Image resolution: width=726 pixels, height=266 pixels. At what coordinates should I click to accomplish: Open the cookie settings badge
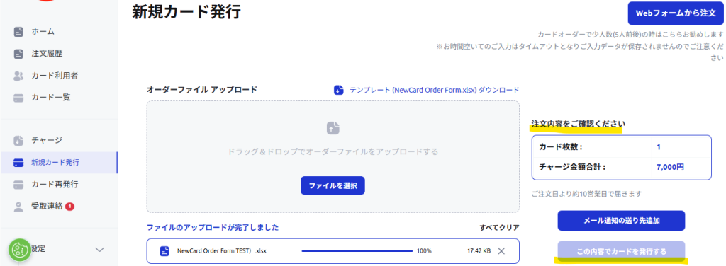19,250
